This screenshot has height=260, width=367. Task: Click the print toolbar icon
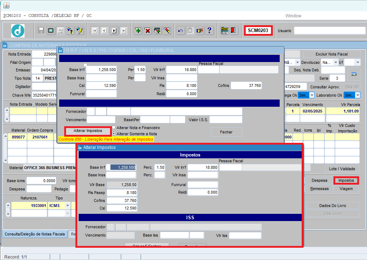(x=60, y=30)
